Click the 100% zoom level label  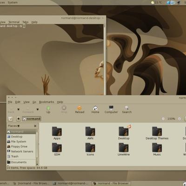point(171,119)
